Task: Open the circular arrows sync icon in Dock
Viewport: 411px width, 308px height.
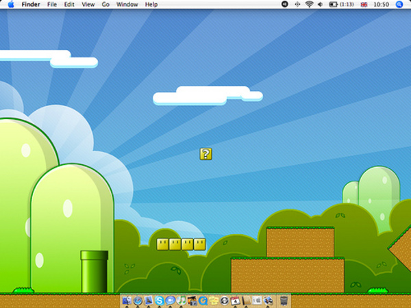Action: 225,300
